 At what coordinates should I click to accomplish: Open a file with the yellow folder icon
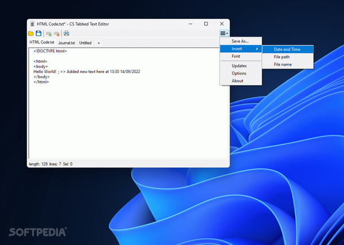pyautogui.click(x=31, y=34)
